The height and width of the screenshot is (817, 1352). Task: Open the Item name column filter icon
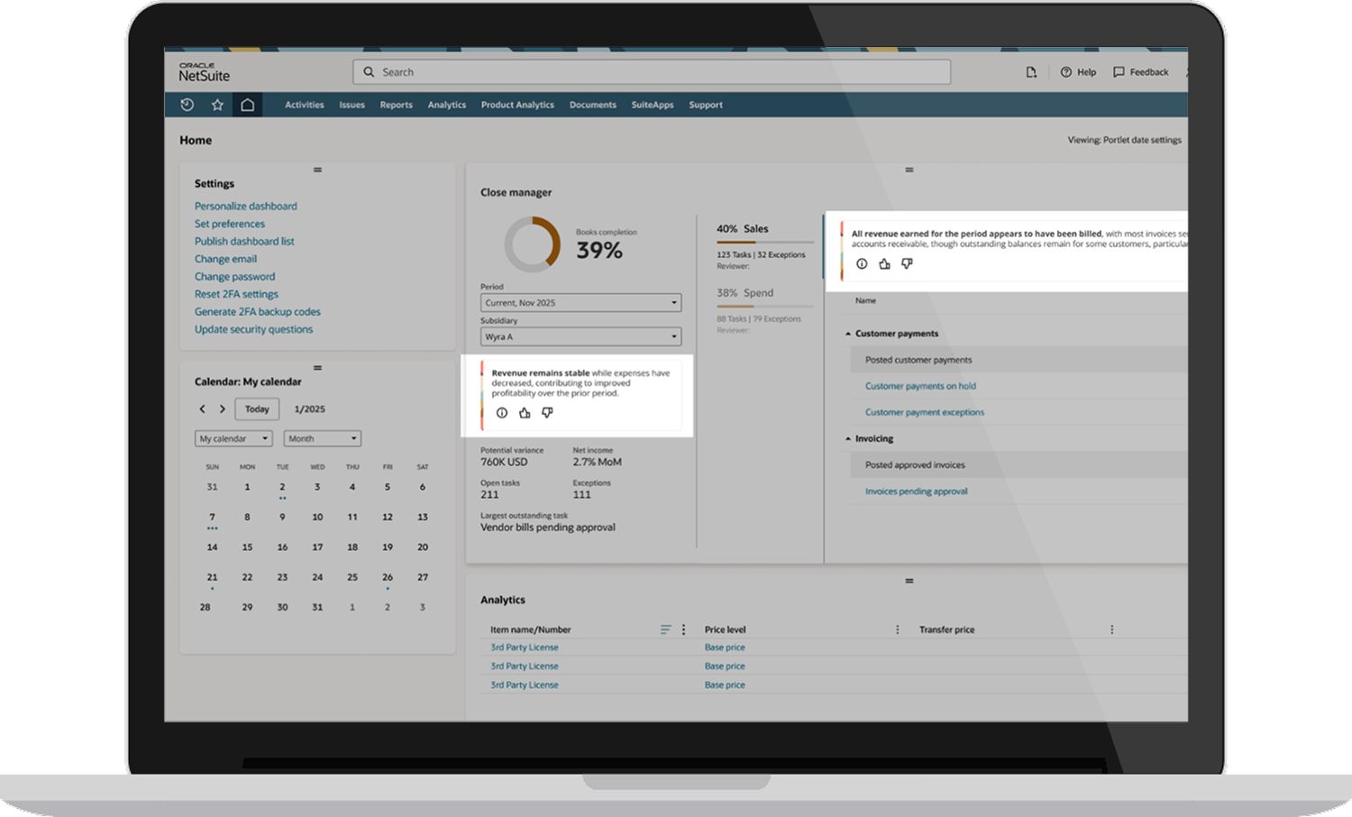pyautogui.click(x=665, y=629)
